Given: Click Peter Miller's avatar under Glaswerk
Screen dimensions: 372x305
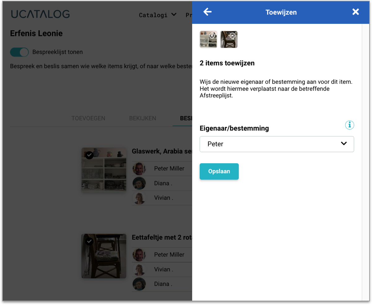Looking at the screenshot, I should 139,169.
